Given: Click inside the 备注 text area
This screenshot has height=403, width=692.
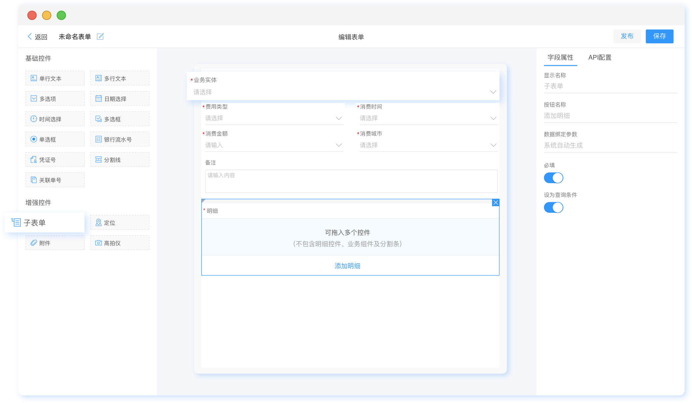Looking at the screenshot, I should pyautogui.click(x=351, y=181).
